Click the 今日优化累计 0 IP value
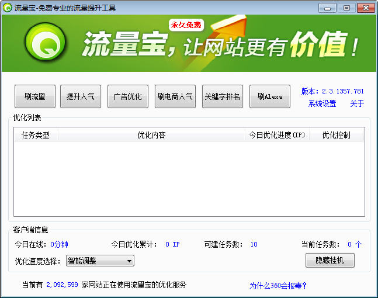 coord(172,244)
